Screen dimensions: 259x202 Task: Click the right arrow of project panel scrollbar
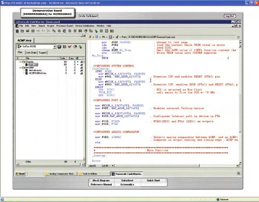click(83, 164)
